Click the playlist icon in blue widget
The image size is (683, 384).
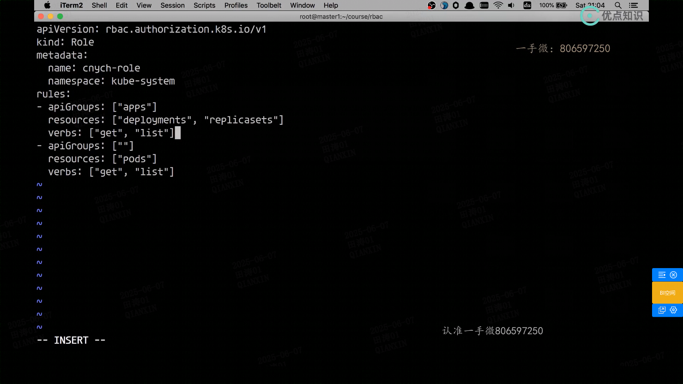coord(662,275)
